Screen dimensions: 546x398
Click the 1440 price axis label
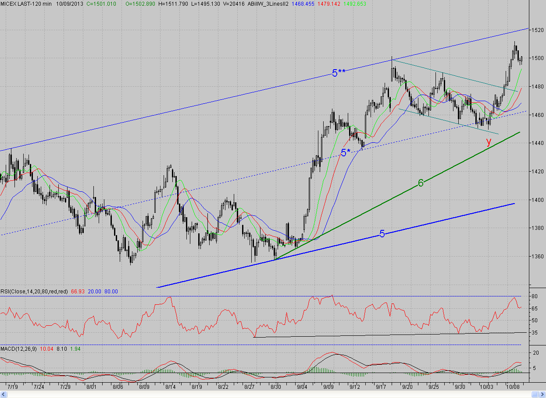coord(538,143)
